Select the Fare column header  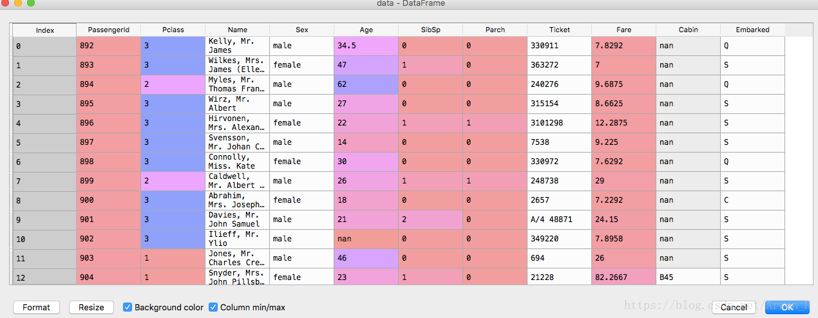623,30
